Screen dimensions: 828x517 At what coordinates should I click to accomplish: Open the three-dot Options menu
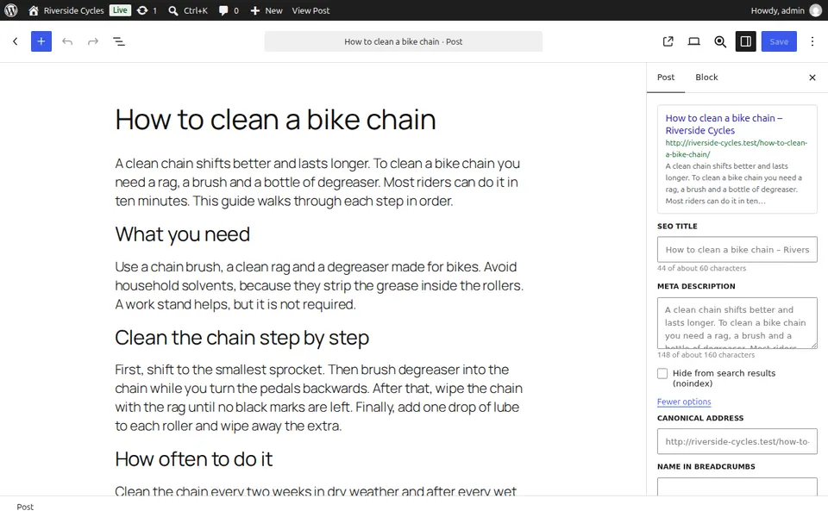coord(812,41)
